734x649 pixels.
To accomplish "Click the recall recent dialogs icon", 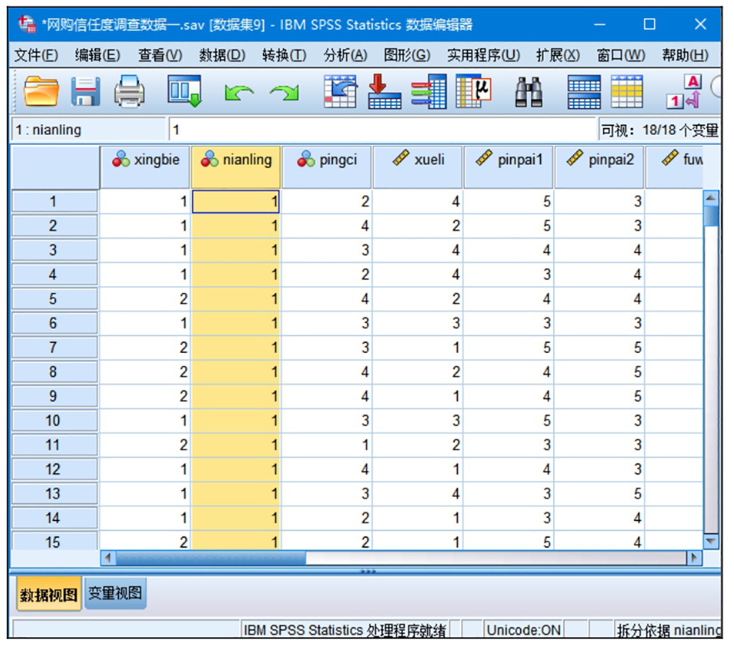I will (184, 91).
